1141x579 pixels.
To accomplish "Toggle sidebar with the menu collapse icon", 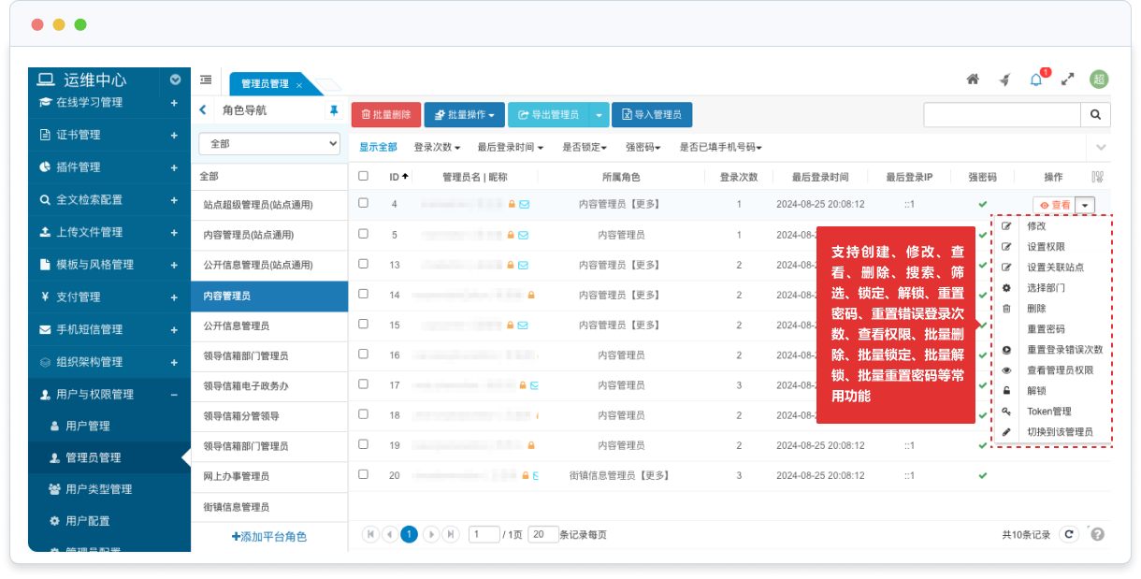I will 206,80.
